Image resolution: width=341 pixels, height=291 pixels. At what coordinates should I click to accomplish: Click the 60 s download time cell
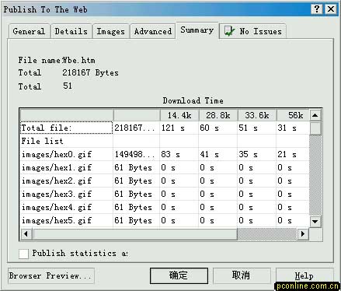(x=218, y=128)
